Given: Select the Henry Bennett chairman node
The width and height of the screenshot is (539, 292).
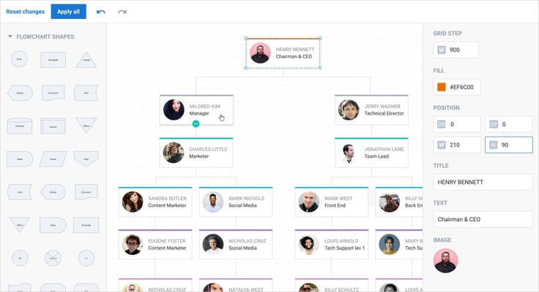Looking at the screenshot, I should tap(283, 53).
